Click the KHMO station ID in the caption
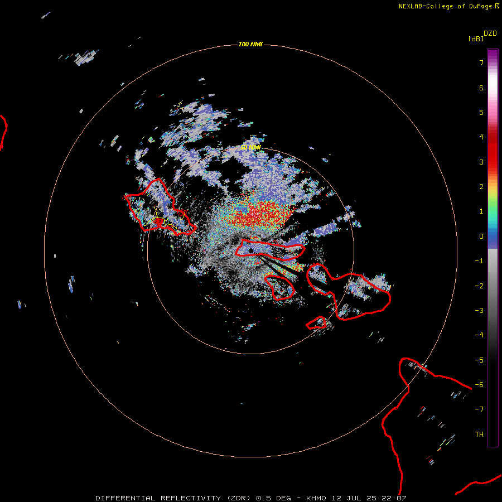 [x=316, y=498]
